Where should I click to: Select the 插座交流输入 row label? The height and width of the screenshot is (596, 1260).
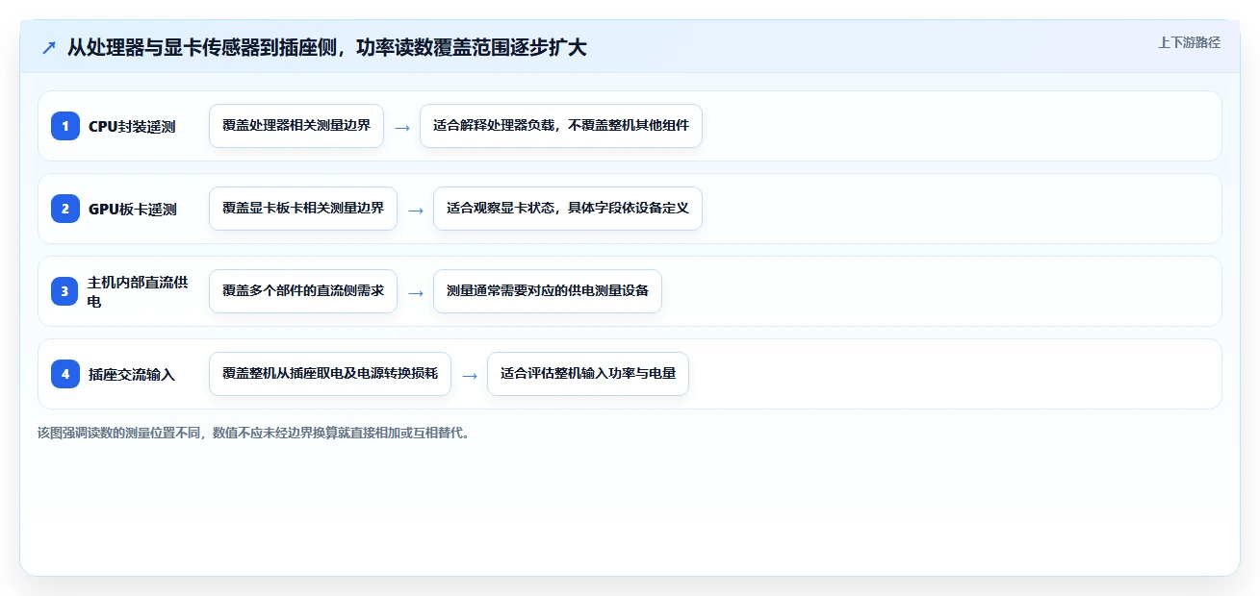[132, 374]
